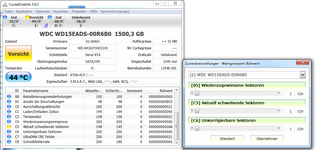316x150 pixels.
Task: Click the [C6] threshold decimal value field
Action: coord(288,129)
